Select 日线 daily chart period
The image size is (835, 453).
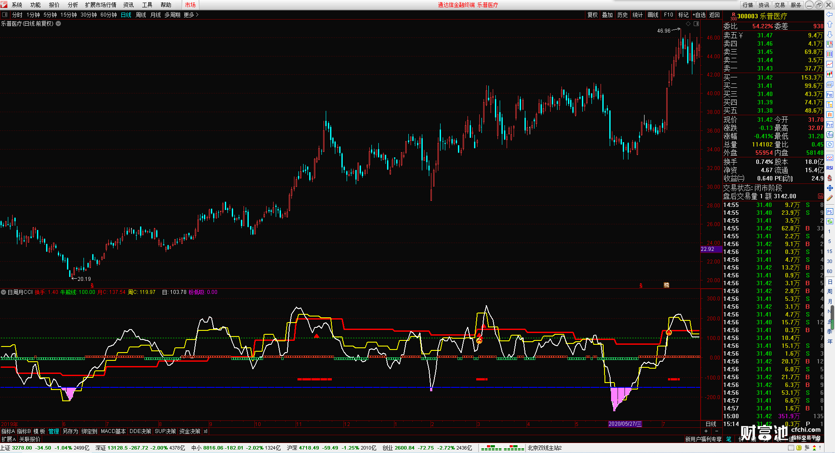pos(126,15)
